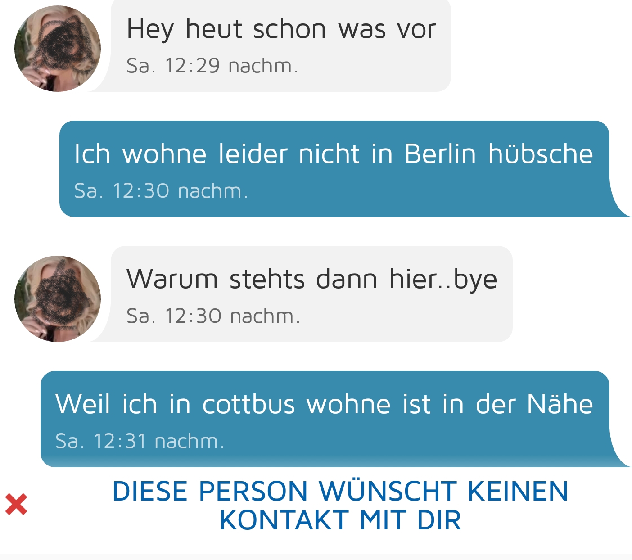Click the word 'cottbus' in the last message
Image resolution: width=632 pixels, height=560 pixels.
coord(248,404)
